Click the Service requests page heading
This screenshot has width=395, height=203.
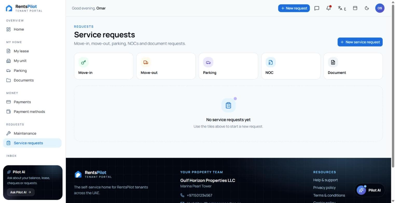(105, 35)
